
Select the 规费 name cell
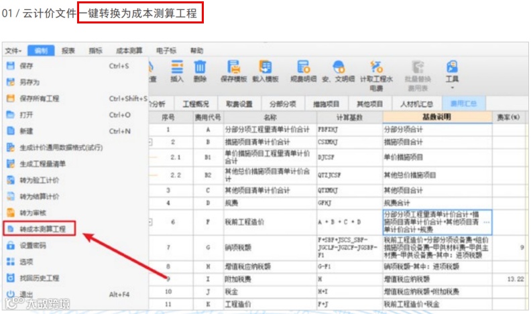pos(270,203)
